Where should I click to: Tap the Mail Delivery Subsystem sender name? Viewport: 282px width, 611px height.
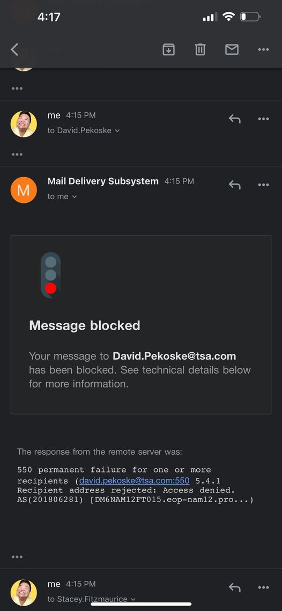pos(103,181)
